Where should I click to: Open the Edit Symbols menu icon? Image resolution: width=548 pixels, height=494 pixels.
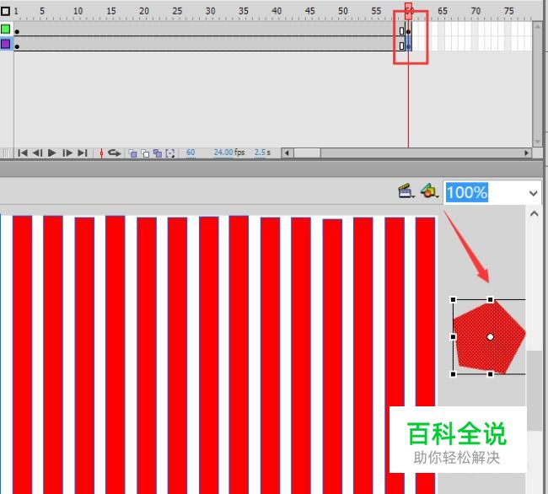(429, 191)
